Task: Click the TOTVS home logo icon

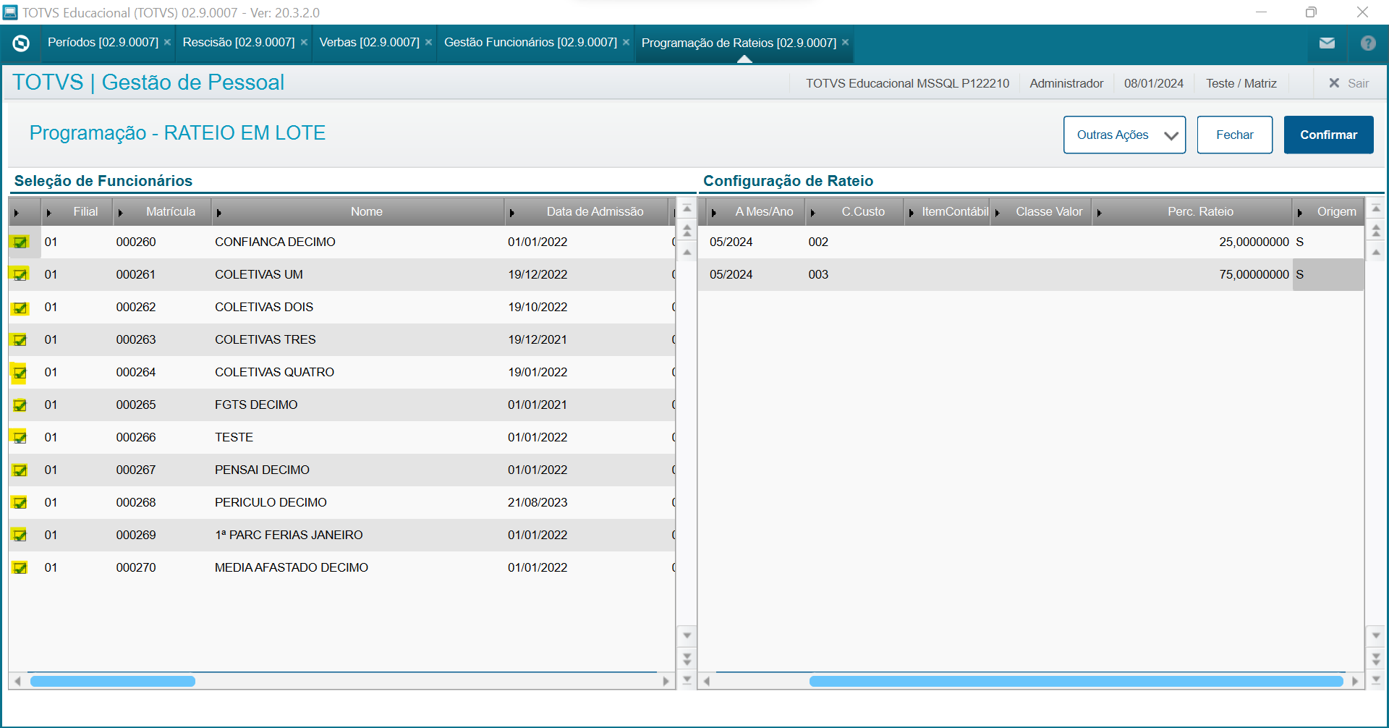Action: pos(21,43)
